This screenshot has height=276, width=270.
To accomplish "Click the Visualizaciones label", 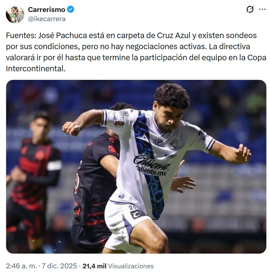I will (x=131, y=266).
